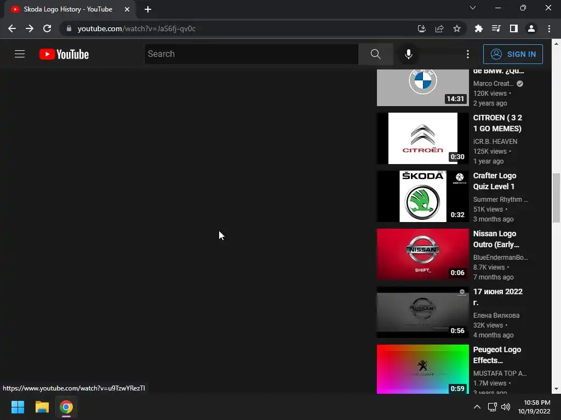
Task: Click channel name 'Marco Creat...'
Action: pos(494,83)
